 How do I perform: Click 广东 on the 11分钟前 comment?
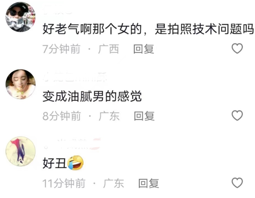[113, 183]
